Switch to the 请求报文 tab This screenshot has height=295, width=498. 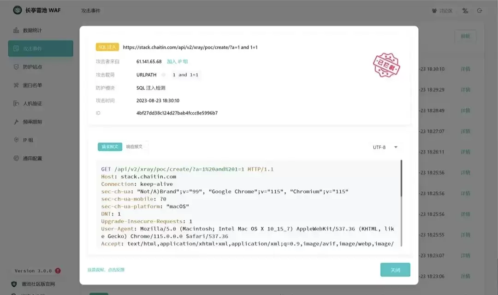[110, 147]
